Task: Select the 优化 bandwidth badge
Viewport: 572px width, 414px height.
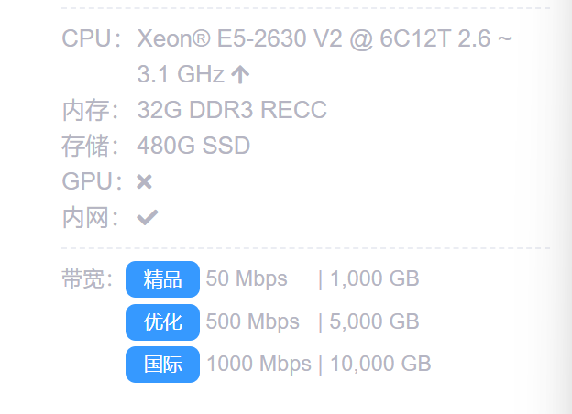Action: (x=162, y=321)
